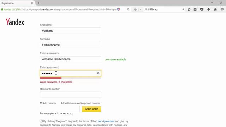Click the Surname field
The height and width of the screenshot is (127, 226).
[x=71, y=45]
